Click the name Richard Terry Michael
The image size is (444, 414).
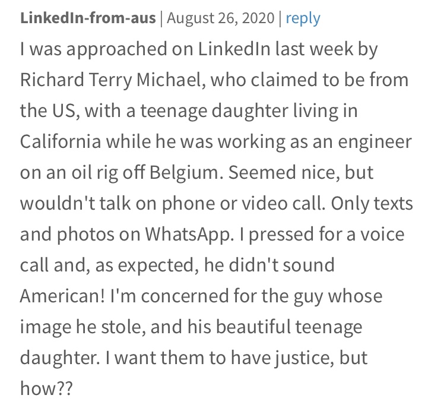click(112, 80)
